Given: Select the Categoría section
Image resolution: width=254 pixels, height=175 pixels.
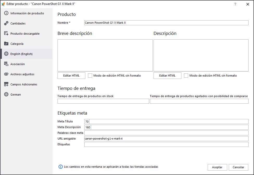Looking at the screenshot, I should click(27, 44).
